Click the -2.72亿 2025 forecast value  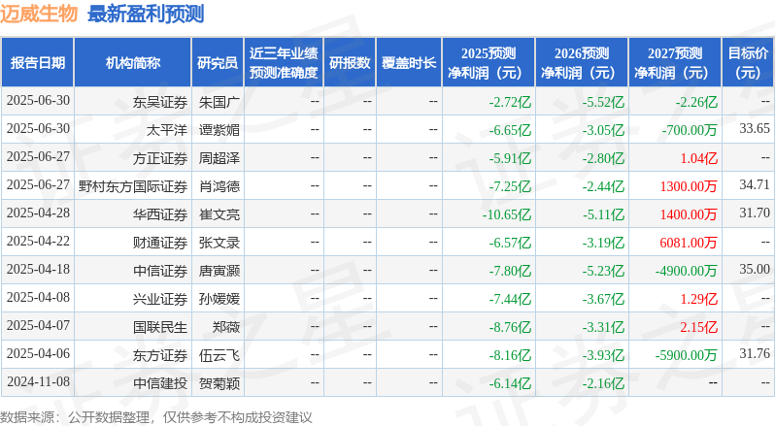coord(510,102)
